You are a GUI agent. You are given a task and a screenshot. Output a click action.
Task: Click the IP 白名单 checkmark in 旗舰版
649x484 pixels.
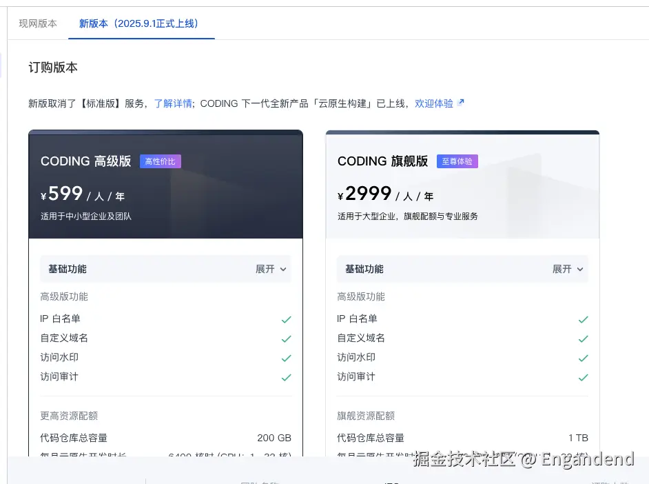(583, 319)
